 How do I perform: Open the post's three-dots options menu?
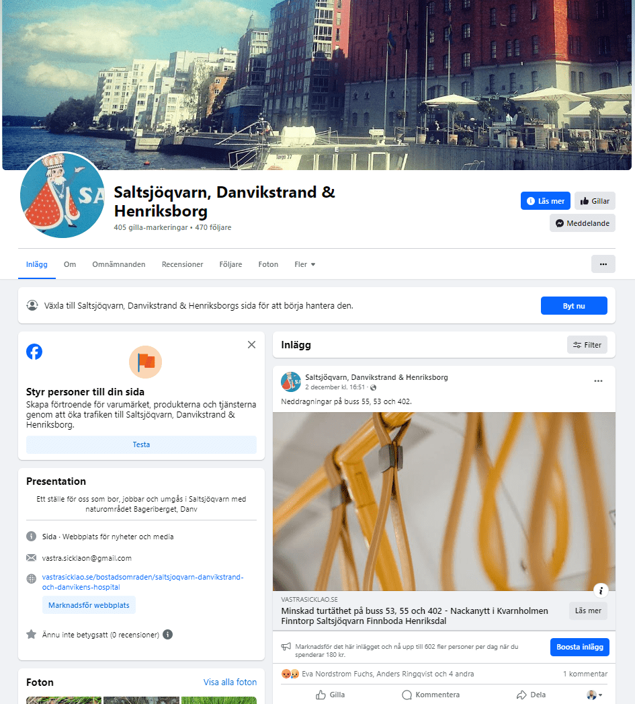pos(598,381)
